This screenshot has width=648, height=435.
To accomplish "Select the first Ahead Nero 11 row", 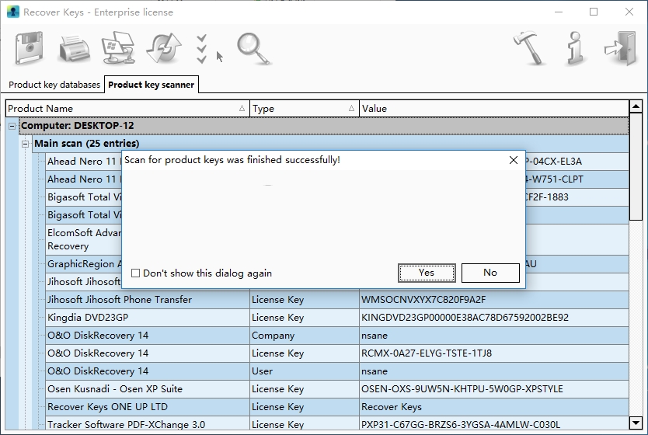I will click(84, 161).
